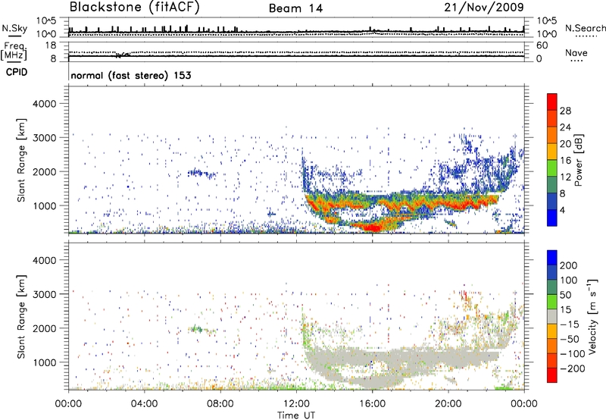Click the 'Nave' legend label
This screenshot has height=420, width=606.
pos(576,52)
